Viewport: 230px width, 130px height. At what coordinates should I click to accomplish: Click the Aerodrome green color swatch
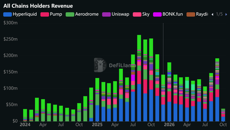click(x=70, y=15)
